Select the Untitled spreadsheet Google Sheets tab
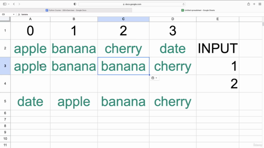Image resolution: width=264 pixels, height=148 pixels. (x=198, y=10)
